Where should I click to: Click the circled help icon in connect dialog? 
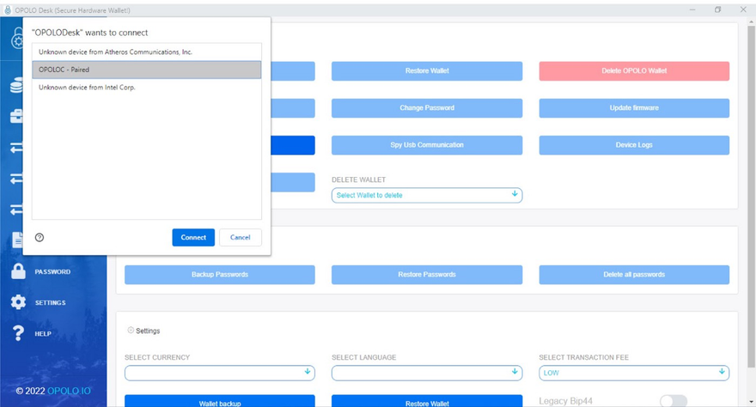pyautogui.click(x=40, y=238)
